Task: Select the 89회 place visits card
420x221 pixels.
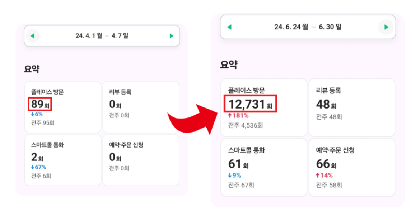Action: pyautogui.click(x=63, y=107)
